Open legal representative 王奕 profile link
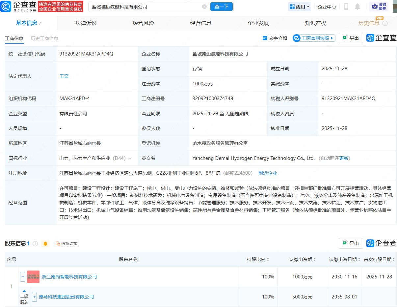Image resolution: width=397 pixels, height=307 pixels. click(64, 76)
